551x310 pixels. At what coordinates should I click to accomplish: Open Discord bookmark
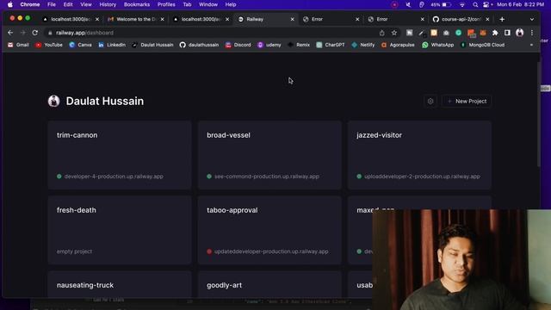[238, 45]
